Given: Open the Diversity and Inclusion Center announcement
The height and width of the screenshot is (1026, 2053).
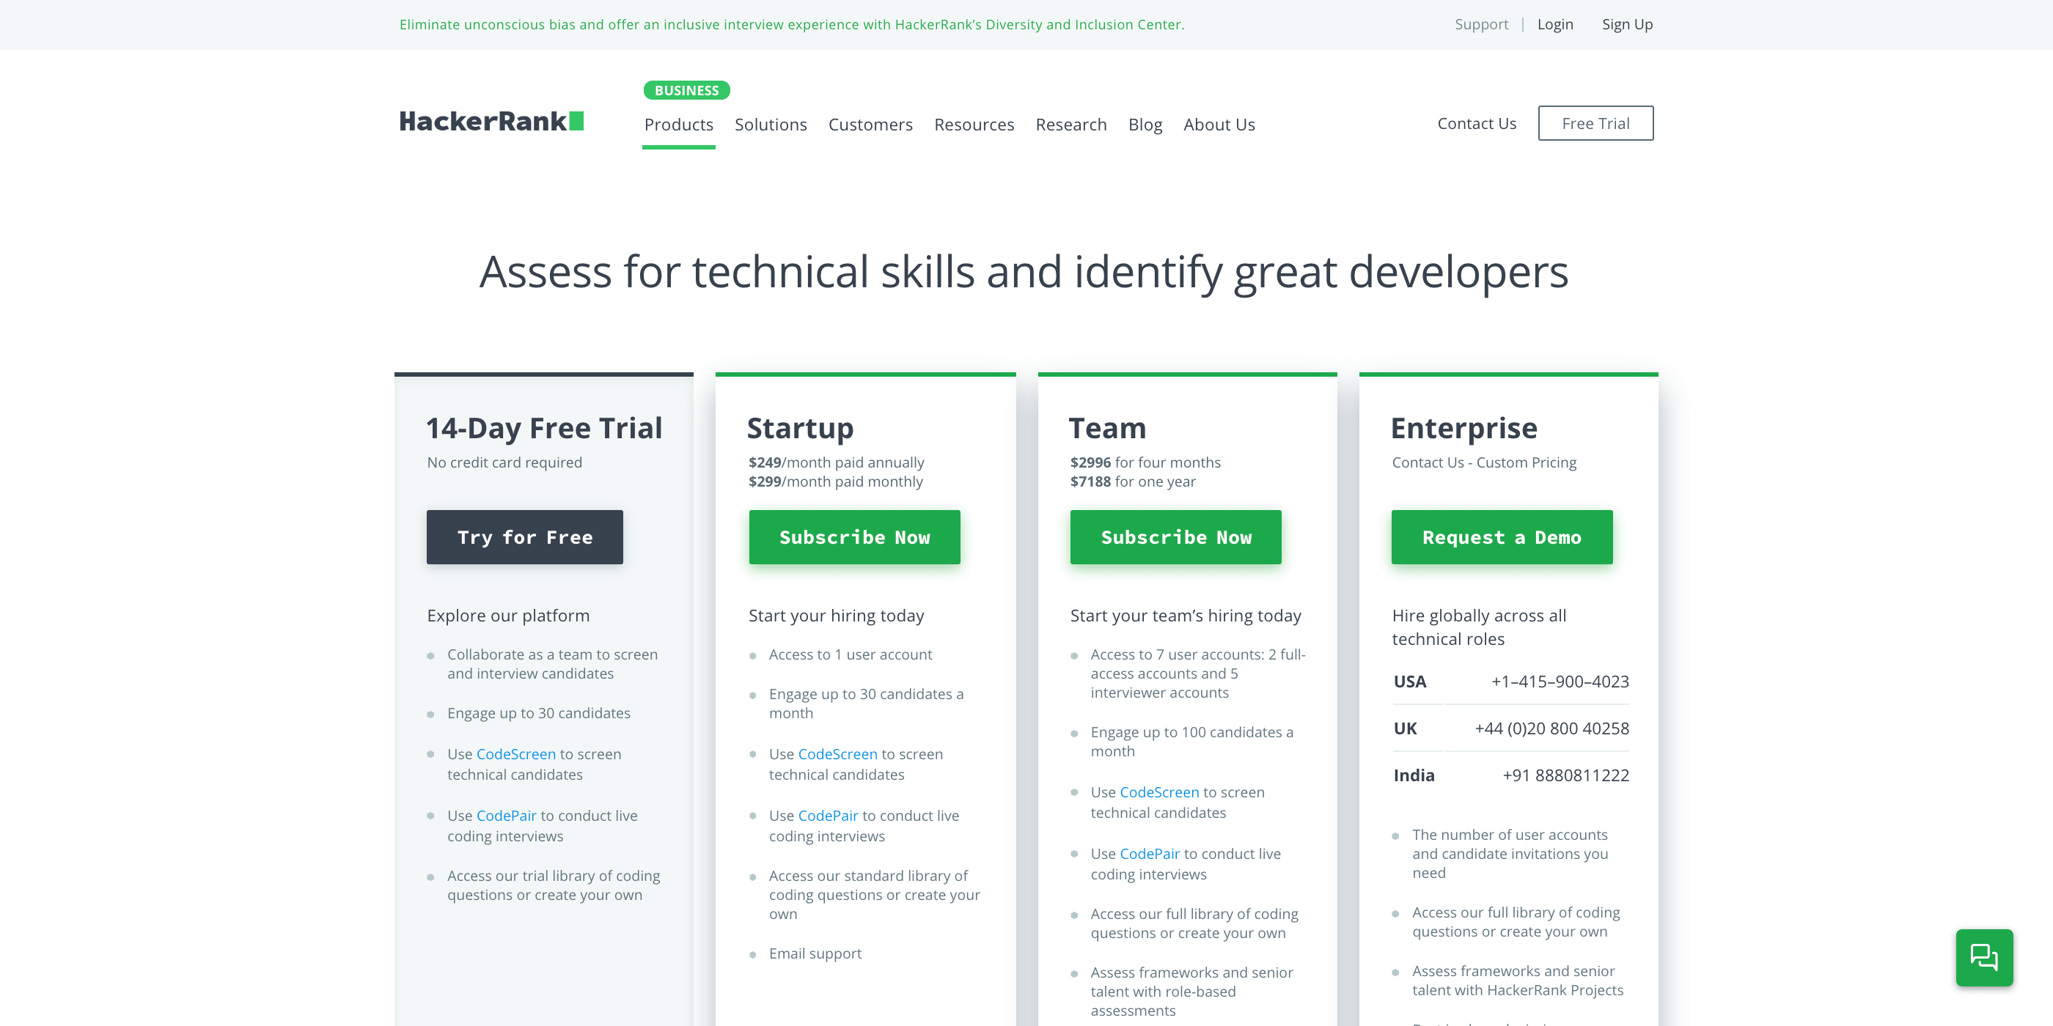Looking at the screenshot, I should click(791, 25).
